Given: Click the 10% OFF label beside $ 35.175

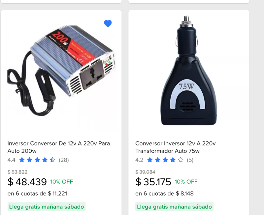Looking at the screenshot, I should coord(186,182).
